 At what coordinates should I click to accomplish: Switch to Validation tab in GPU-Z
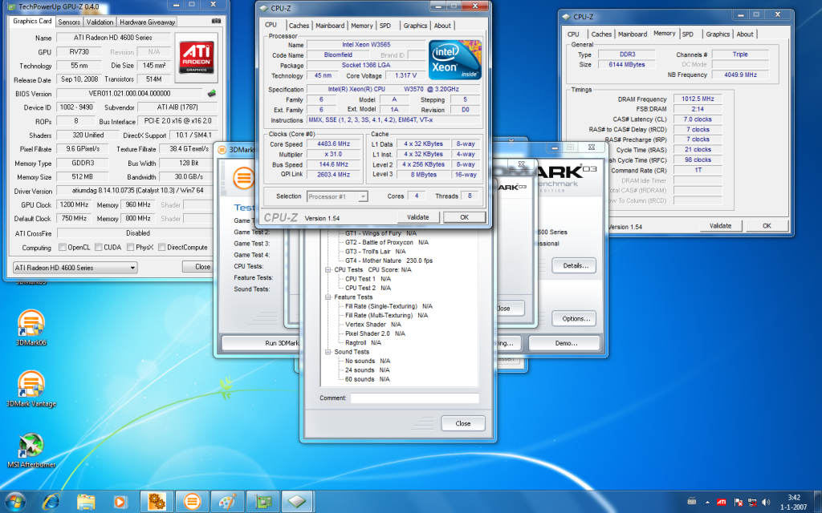click(100, 22)
